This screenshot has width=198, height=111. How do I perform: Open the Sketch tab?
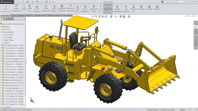pyautogui.click(x=21, y=15)
